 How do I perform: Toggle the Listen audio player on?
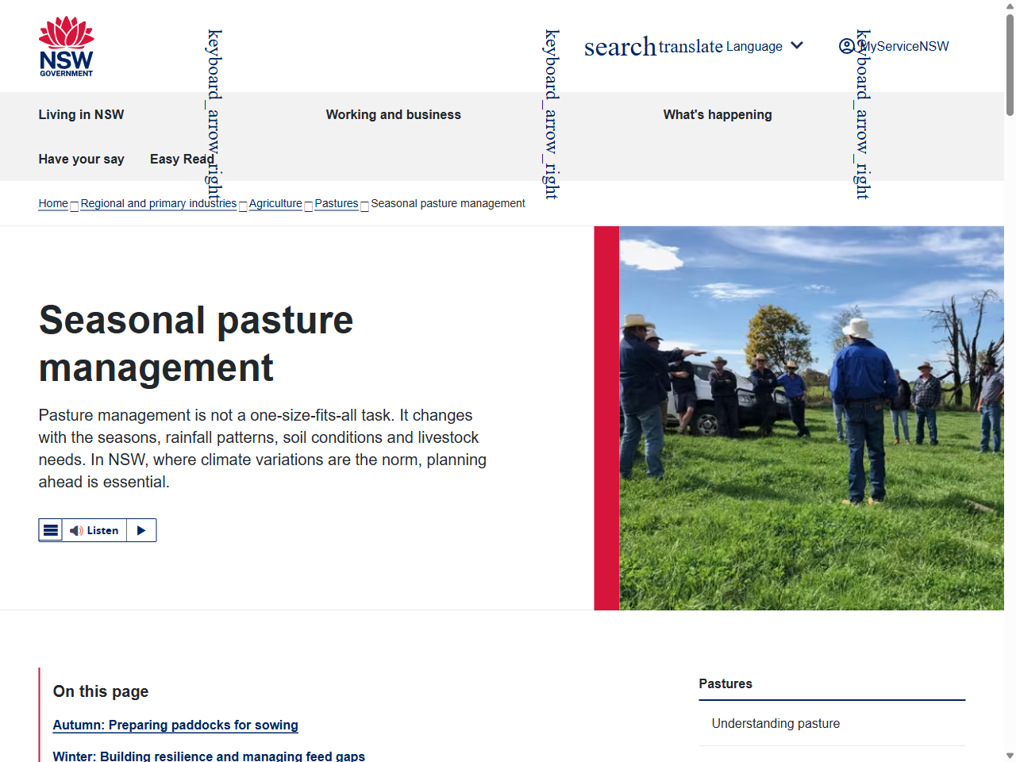click(x=97, y=529)
